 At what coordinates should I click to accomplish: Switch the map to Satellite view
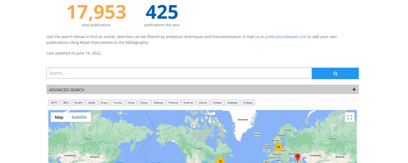[x=79, y=117]
